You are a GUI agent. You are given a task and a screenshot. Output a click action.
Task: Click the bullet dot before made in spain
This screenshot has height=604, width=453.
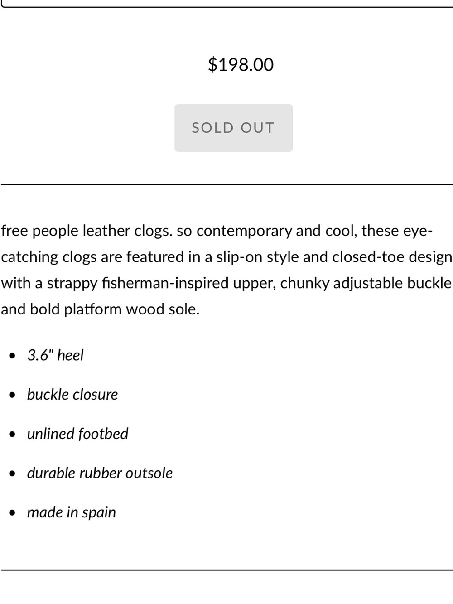click(12, 513)
